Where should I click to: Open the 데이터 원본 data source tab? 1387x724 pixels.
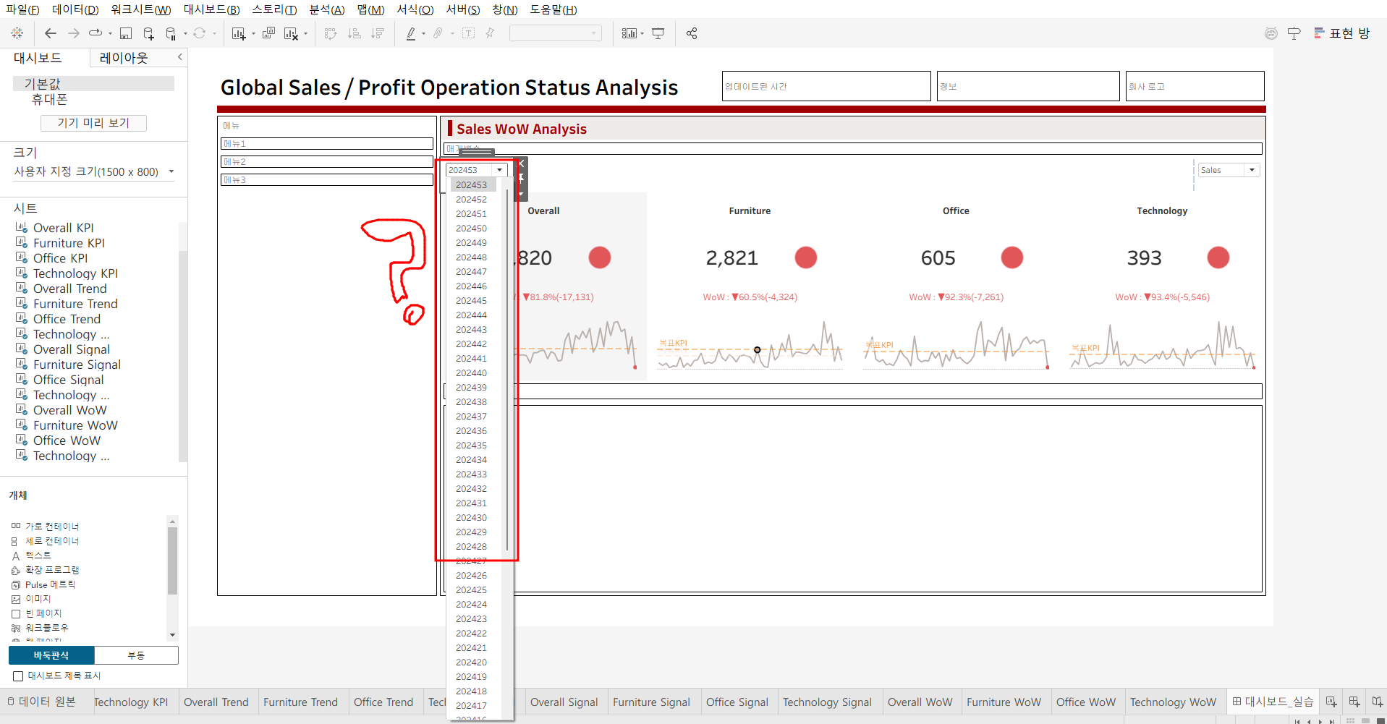[42, 702]
